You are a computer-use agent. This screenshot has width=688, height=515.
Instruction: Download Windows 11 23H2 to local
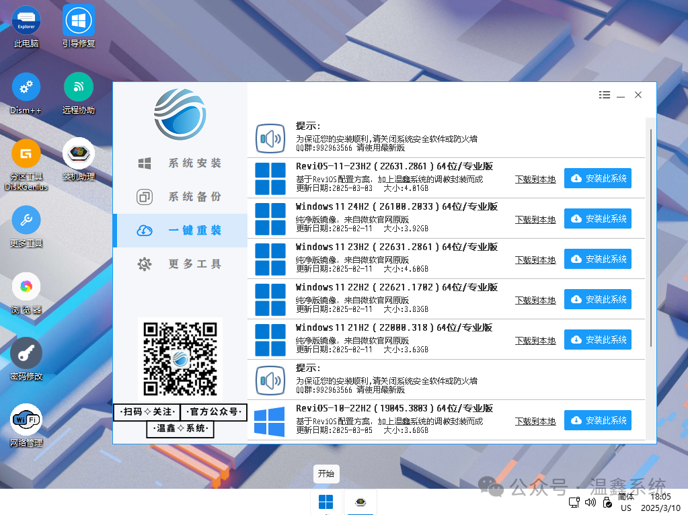click(535, 260)
